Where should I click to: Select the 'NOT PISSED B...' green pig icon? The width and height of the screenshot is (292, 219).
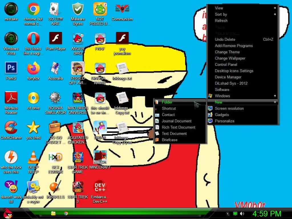tap(100, 9)
